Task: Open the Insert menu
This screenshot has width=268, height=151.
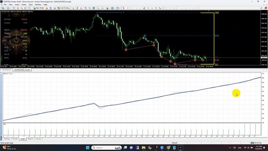Action: click(17, 5)
